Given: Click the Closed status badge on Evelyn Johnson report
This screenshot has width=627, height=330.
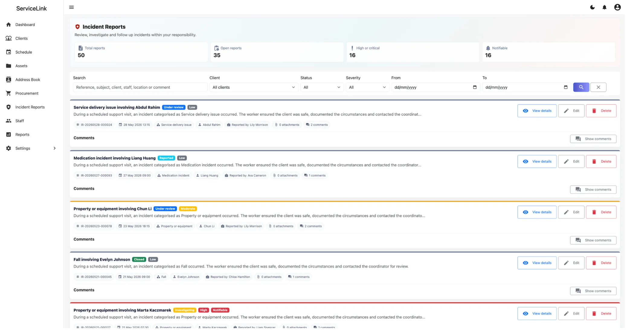Looking at the screenshot, I should tap(139, 259).
